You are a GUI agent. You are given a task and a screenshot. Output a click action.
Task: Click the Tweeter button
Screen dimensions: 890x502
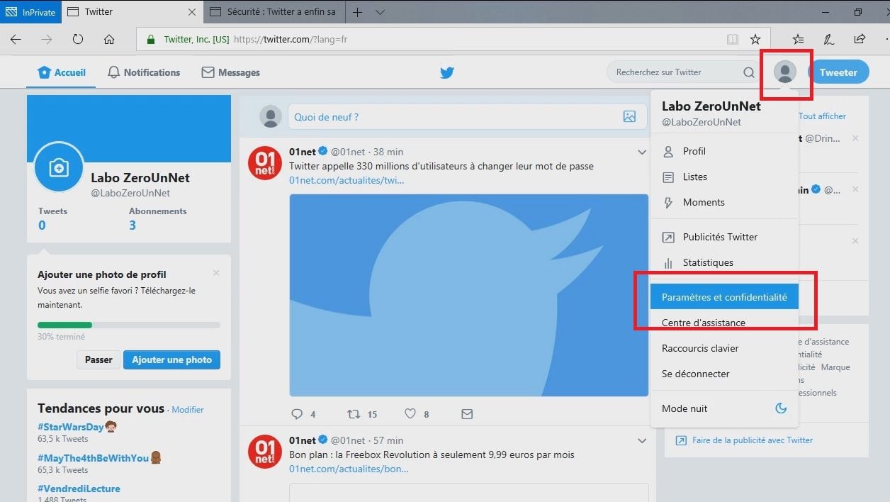pos(838,72)
